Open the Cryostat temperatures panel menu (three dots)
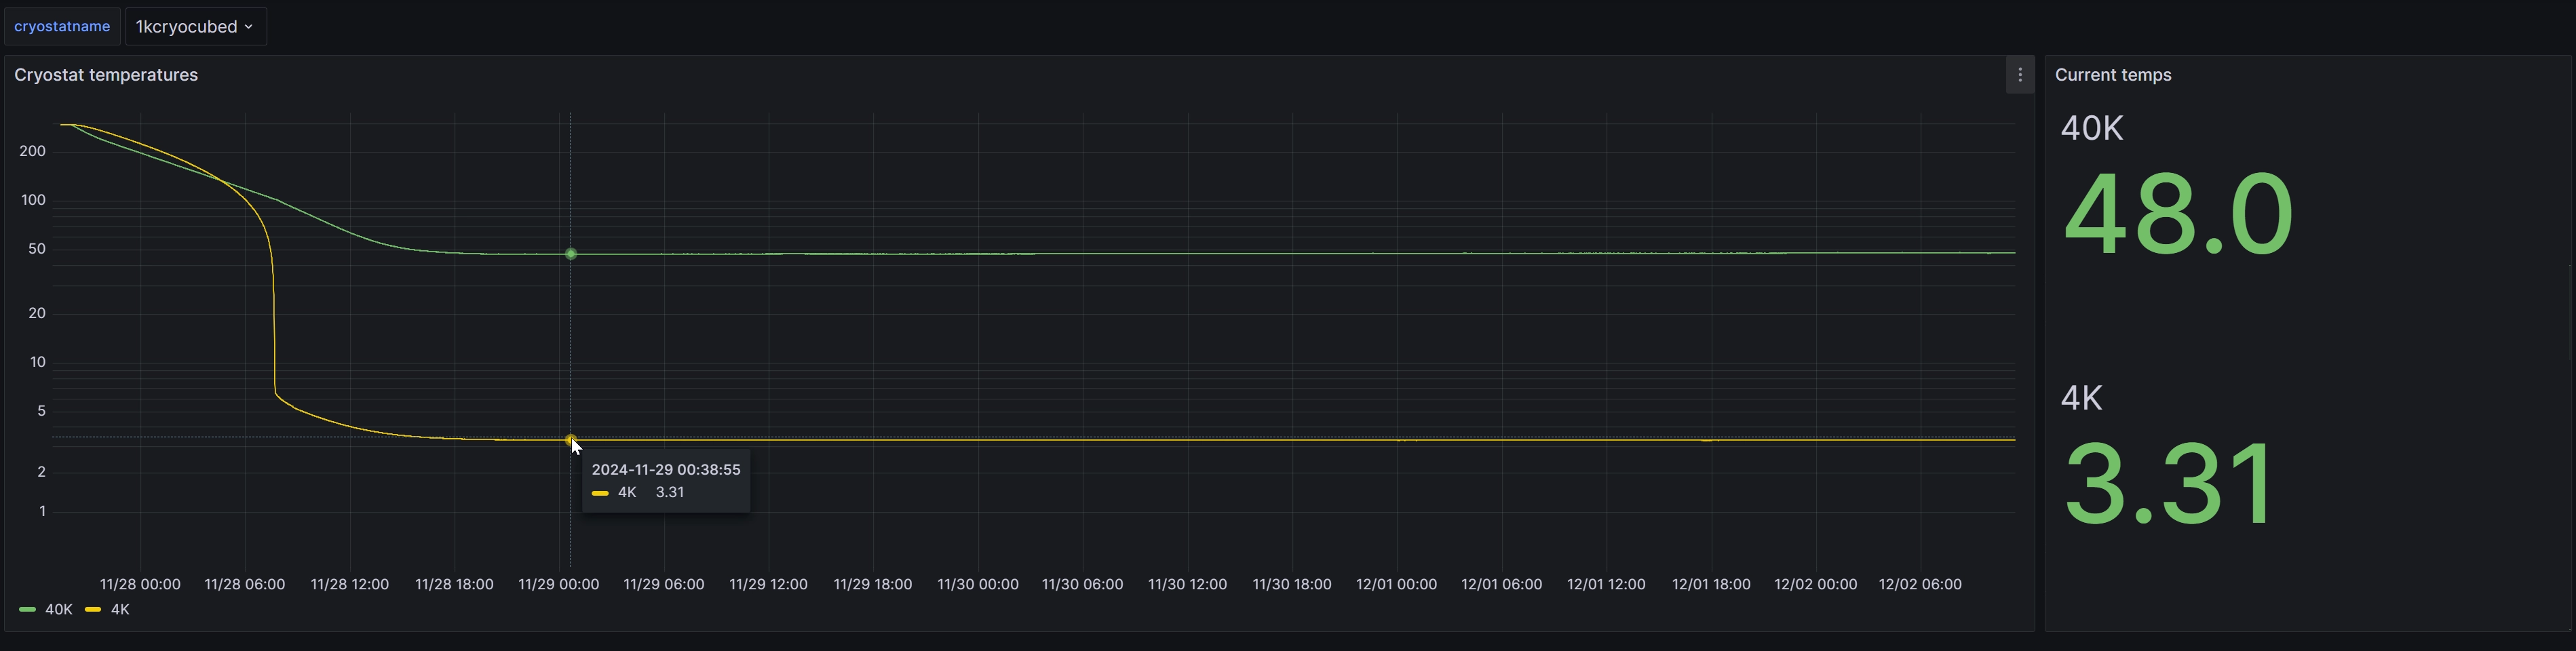The height and width of the screenshot is (651, 2576). pos(2019,75)
